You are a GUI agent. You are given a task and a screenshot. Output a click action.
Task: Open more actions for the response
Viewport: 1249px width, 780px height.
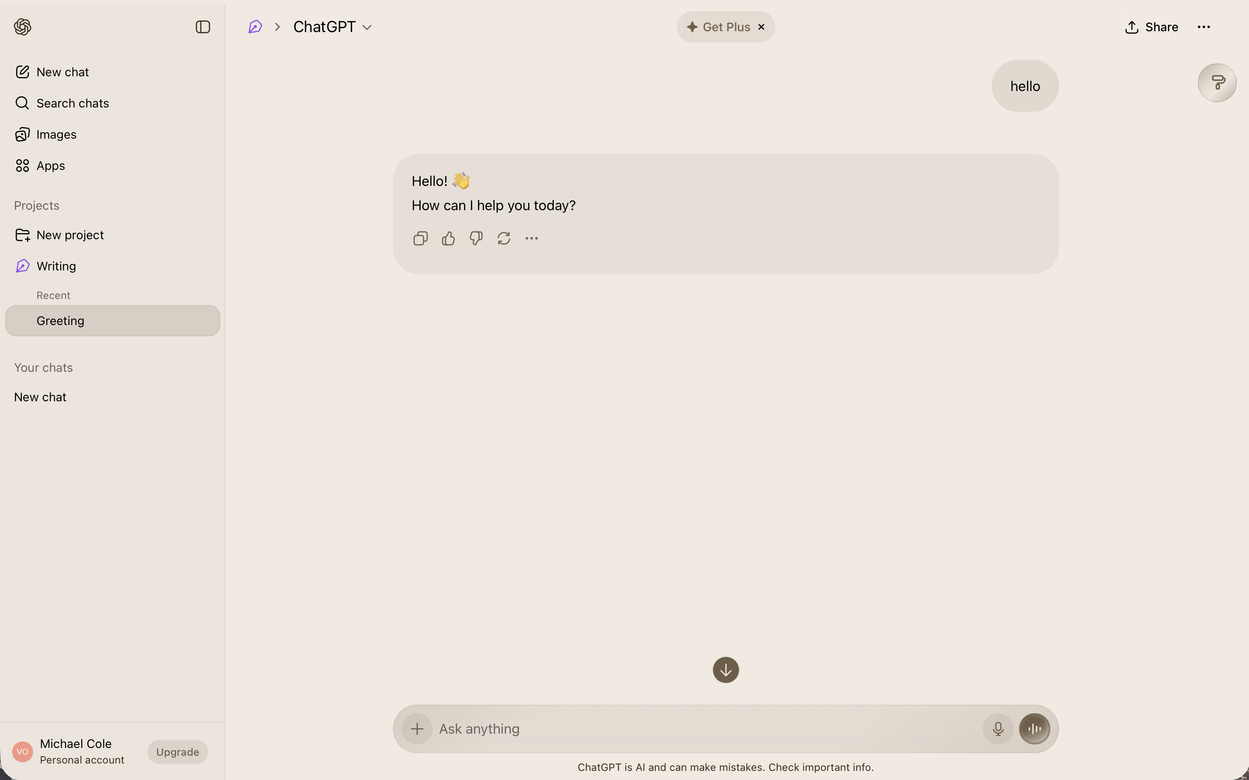[532, 238]
